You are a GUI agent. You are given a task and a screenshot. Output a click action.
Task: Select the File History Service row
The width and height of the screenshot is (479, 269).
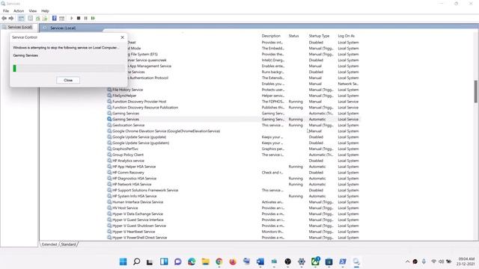[234, 90]
